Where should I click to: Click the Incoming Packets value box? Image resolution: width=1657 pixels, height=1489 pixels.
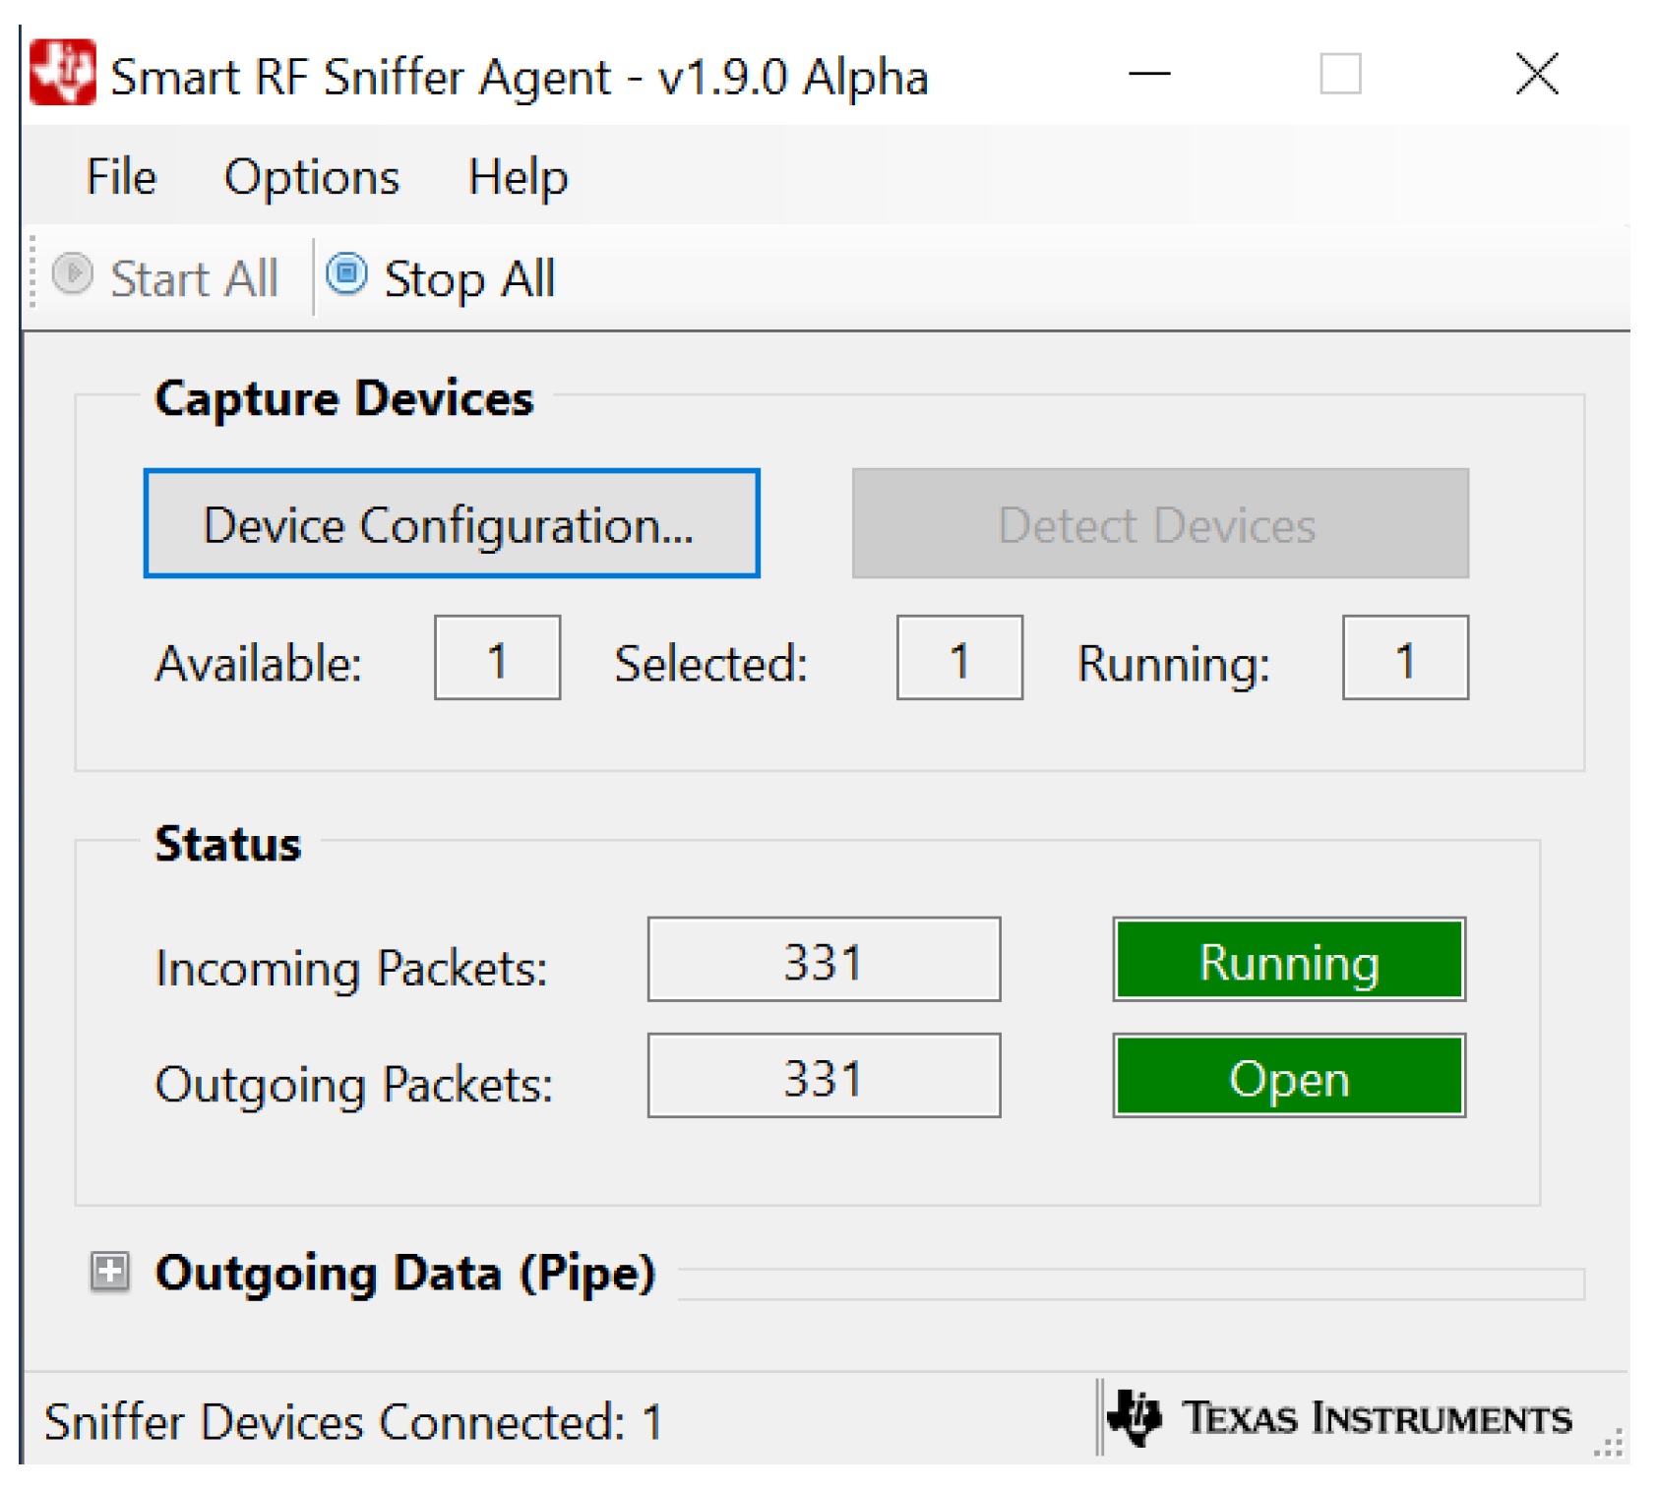pyautogui.click(x=824, y=960)
